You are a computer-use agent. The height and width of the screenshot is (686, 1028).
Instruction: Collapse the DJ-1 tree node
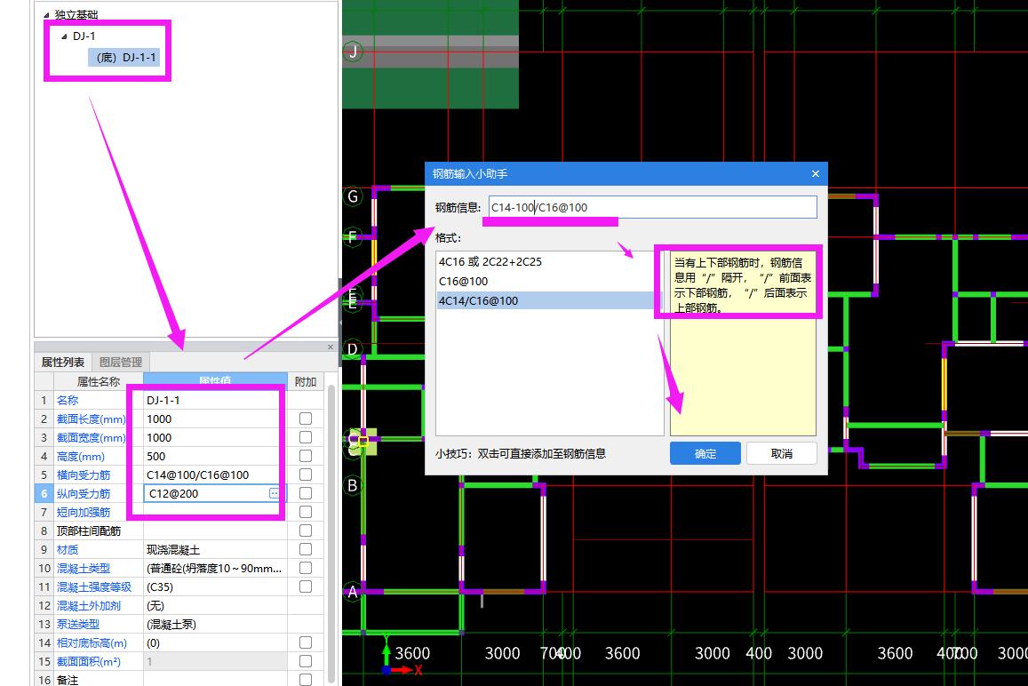click(x=64, y=36)
